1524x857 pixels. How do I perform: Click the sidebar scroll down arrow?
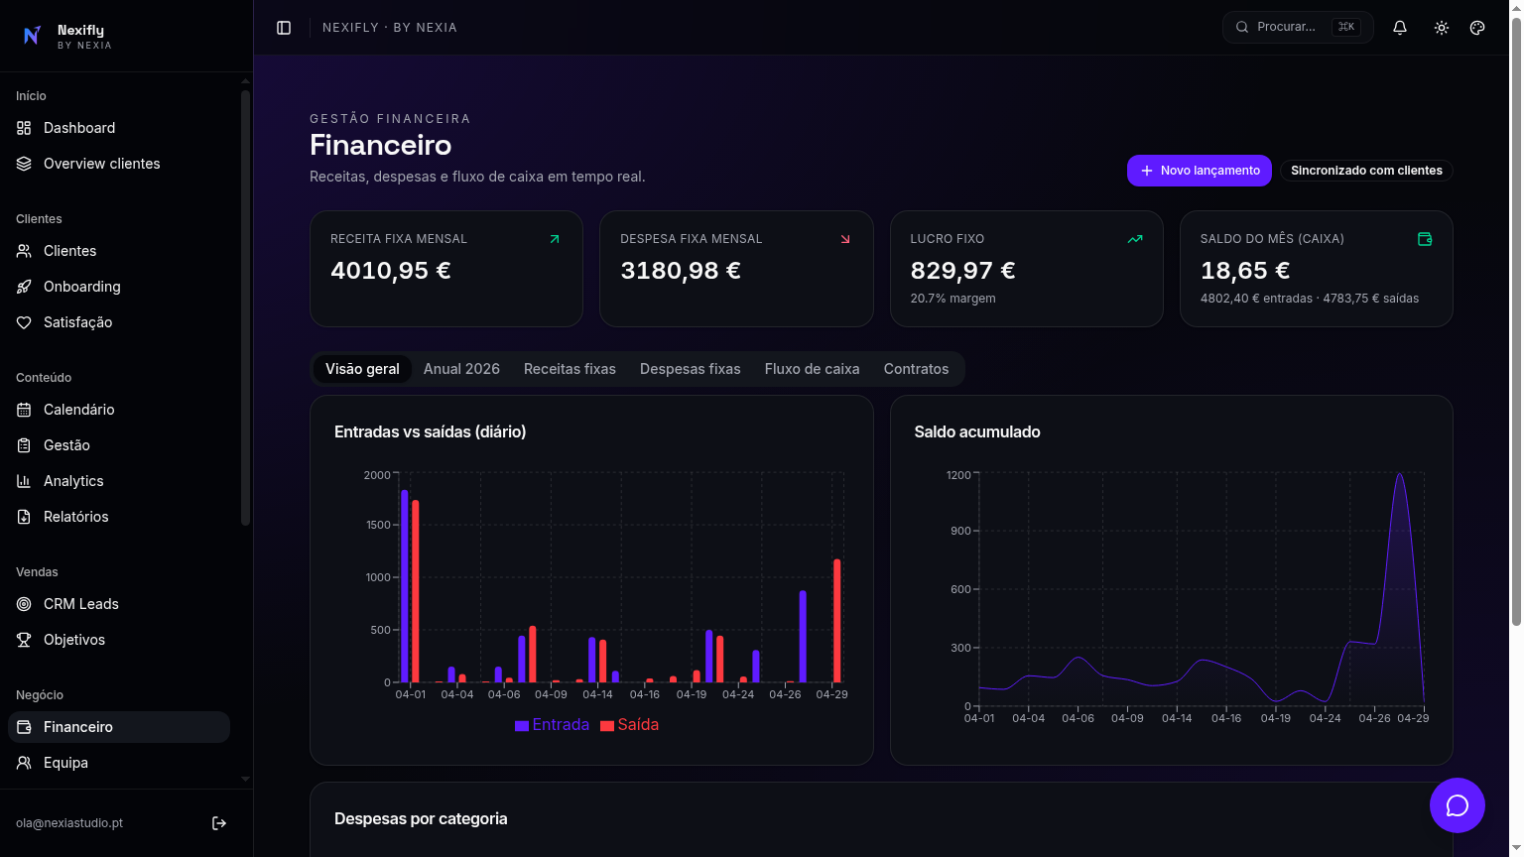(x=245, y=780)
